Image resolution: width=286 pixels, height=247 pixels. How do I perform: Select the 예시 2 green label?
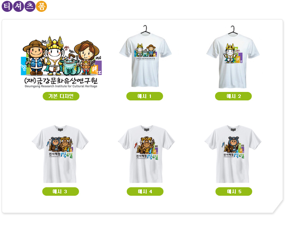tap(233, 96)
